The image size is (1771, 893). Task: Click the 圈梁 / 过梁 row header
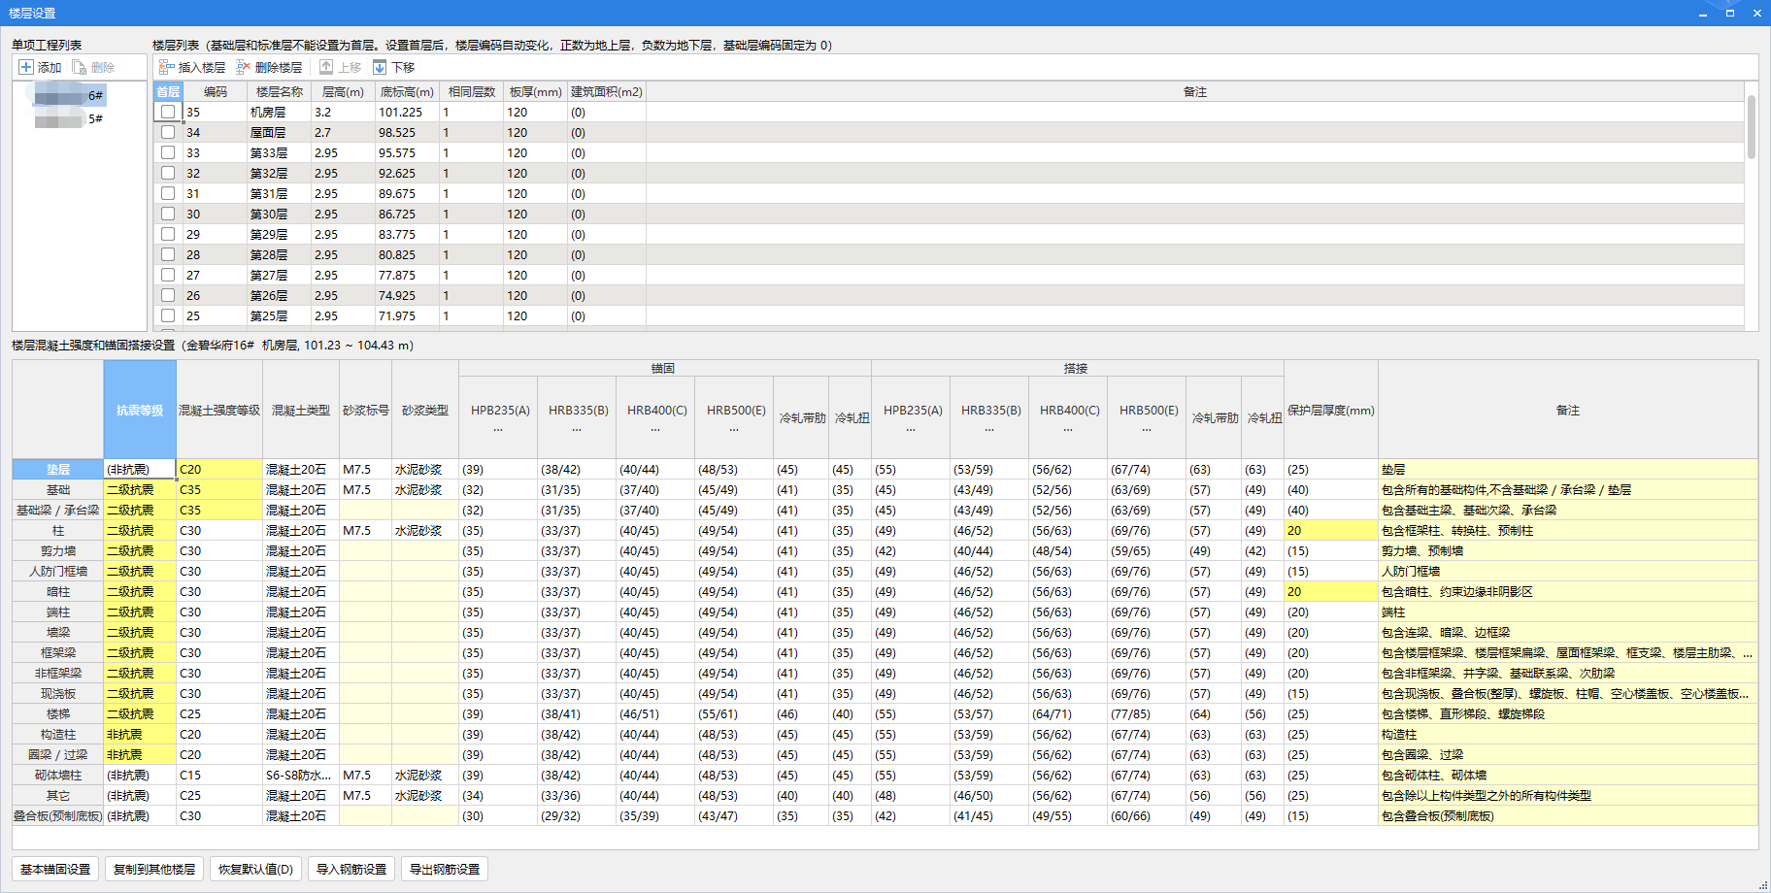(58, 754)
